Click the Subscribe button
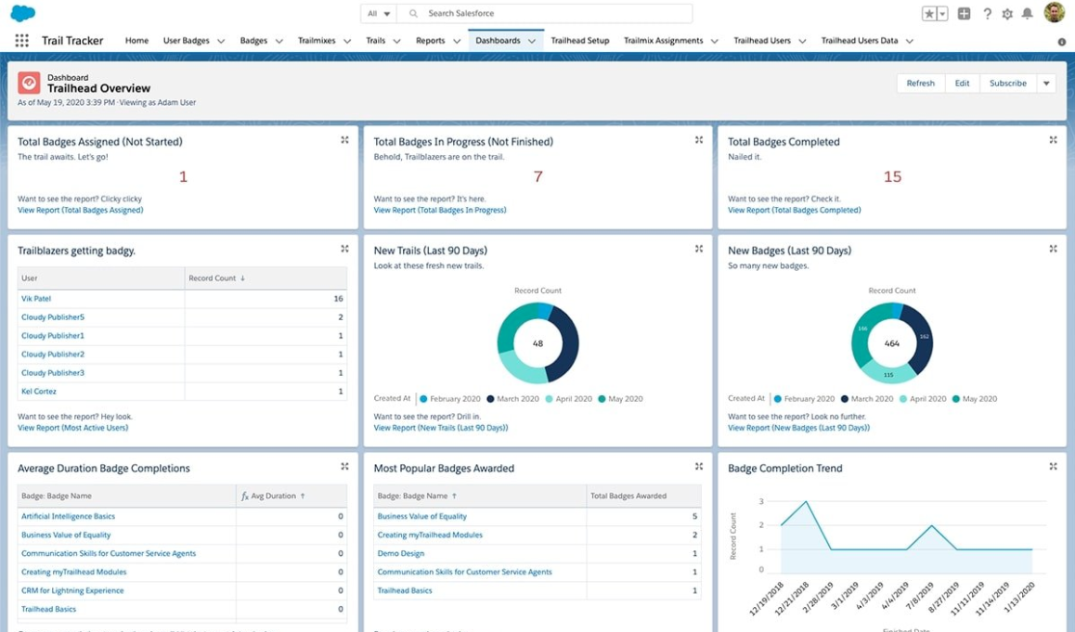Image resolution: width=1075 pixels, height=632 pixels. (1008, 83)
